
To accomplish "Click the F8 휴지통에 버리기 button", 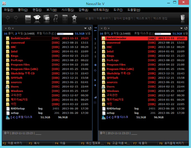I will 172,143.
